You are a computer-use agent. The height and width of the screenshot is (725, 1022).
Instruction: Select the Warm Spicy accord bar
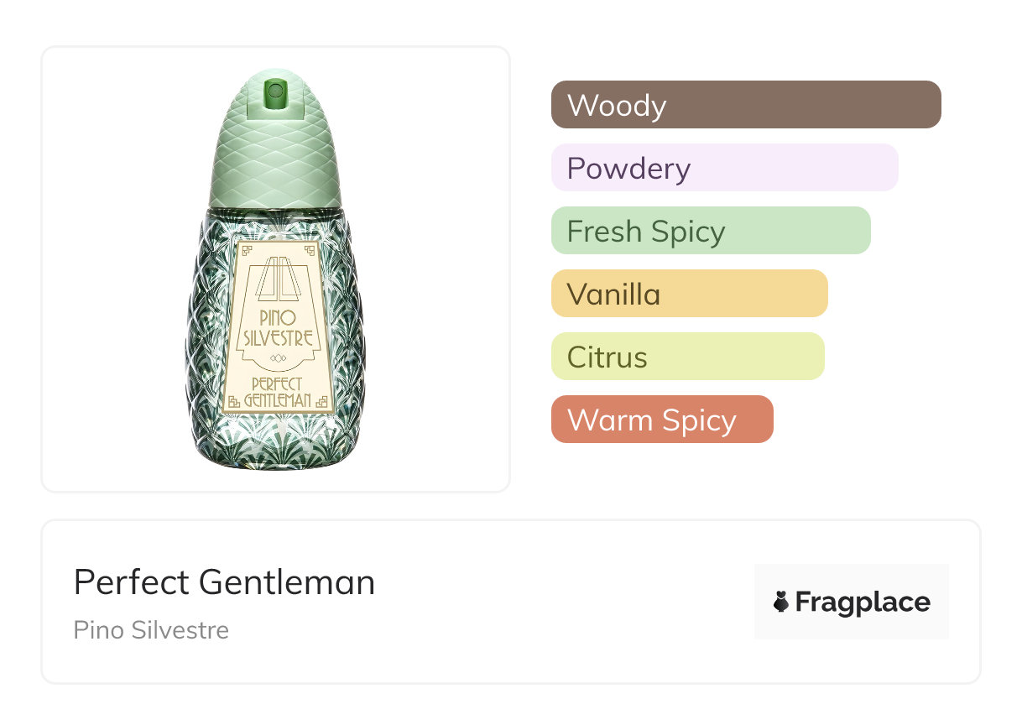pos(661,420)
